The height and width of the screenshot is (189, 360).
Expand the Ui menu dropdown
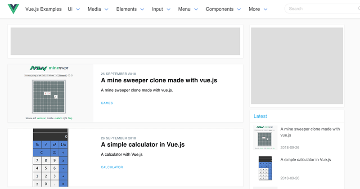tap(73, 9)
